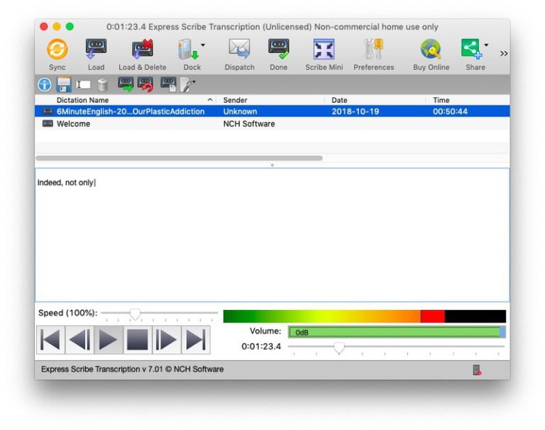Screen dimensions: 545x430
Task: Click the yellow minimize window button
Action: click(x=57, y=27)
